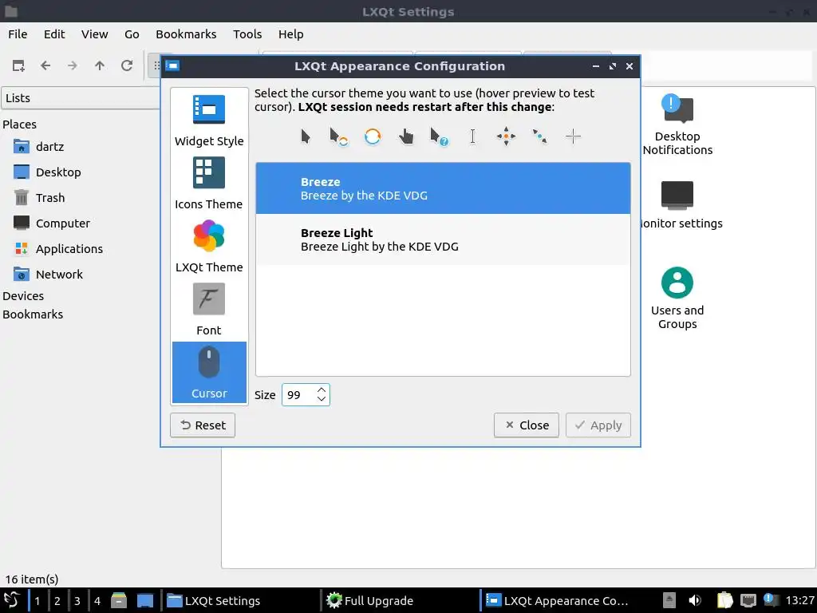
Task: Open the Lists side pane dropdown
Action: point(81,98)
